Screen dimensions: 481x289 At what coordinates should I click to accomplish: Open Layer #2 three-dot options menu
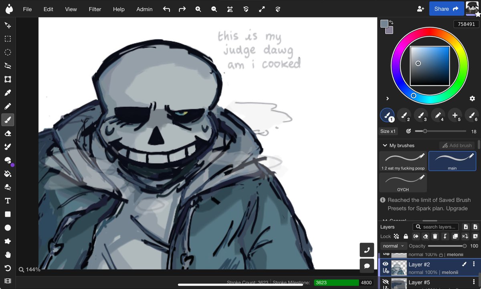474,264
